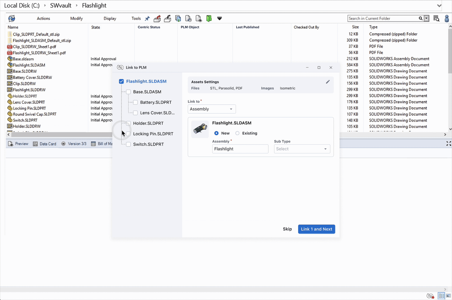Select the New radio button
Viewport: 452px width, 300px height.
click(x=216, y=133)
